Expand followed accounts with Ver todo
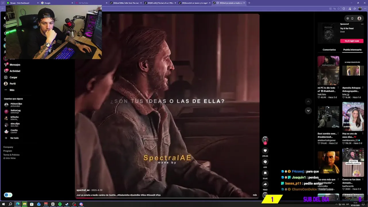The image size is (368, 207). click(11, 138)
